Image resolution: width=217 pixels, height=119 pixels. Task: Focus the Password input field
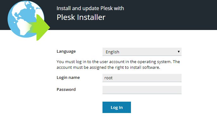click(142, 90)
